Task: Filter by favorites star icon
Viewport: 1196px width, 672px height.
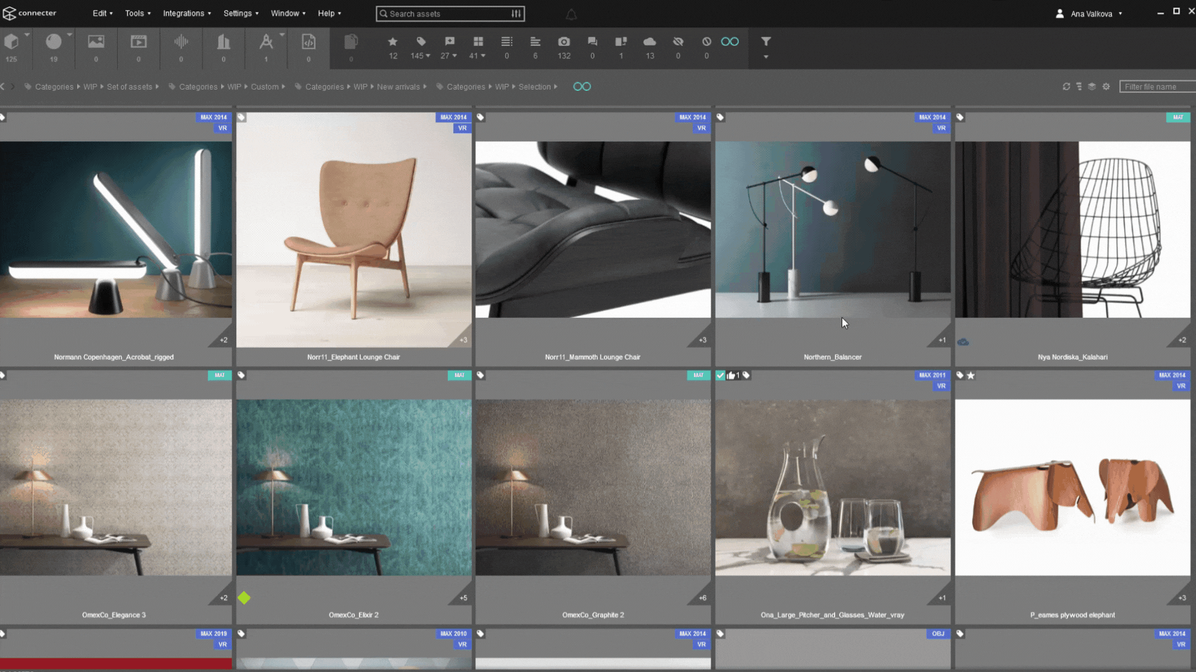Action: coord(392,42)
